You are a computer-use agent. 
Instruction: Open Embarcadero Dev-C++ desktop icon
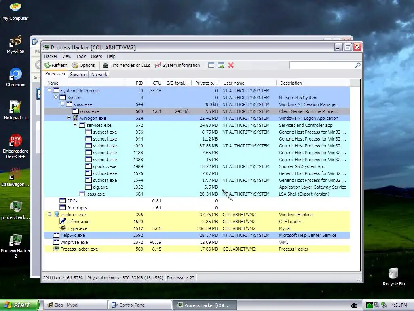pos(16,146)
